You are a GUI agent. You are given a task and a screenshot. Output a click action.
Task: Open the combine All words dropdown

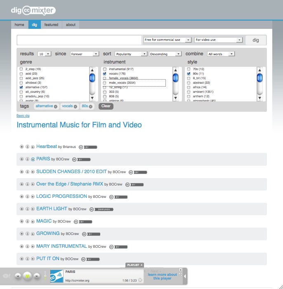pyautogui.click(x=221, y=54)
